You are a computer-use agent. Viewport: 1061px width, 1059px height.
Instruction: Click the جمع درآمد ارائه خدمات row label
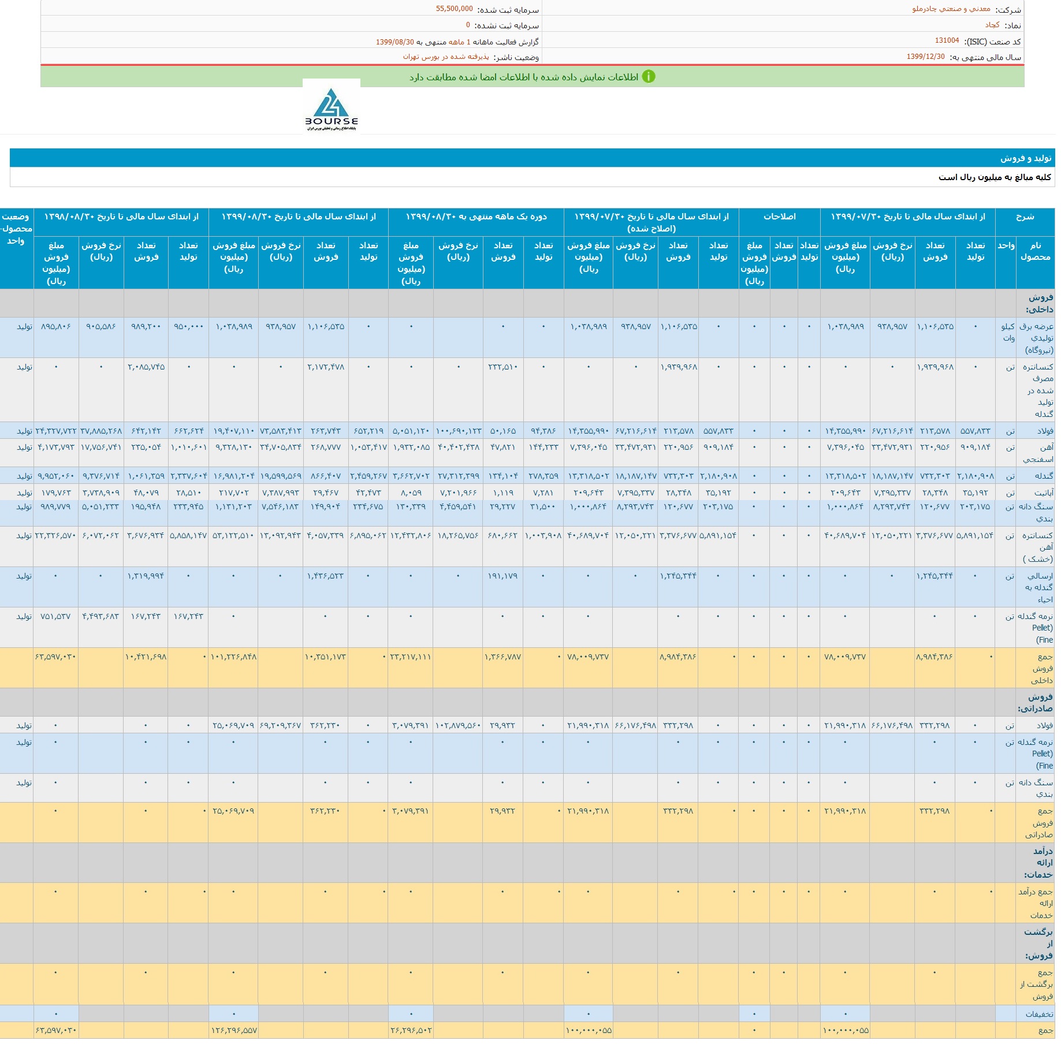pyautogui.click(x=1036, y=903)
